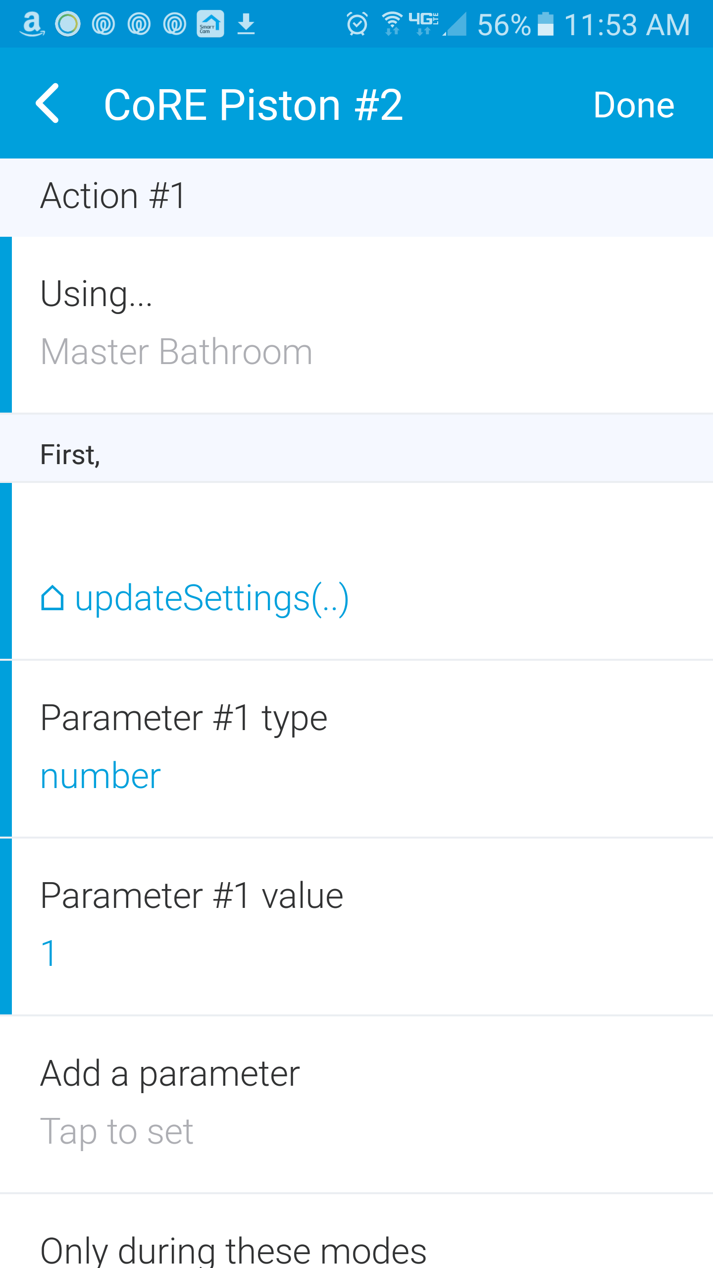This screenshot has height=1268, width=713.
Task: Tap the battery status icon
Action: 545,24
